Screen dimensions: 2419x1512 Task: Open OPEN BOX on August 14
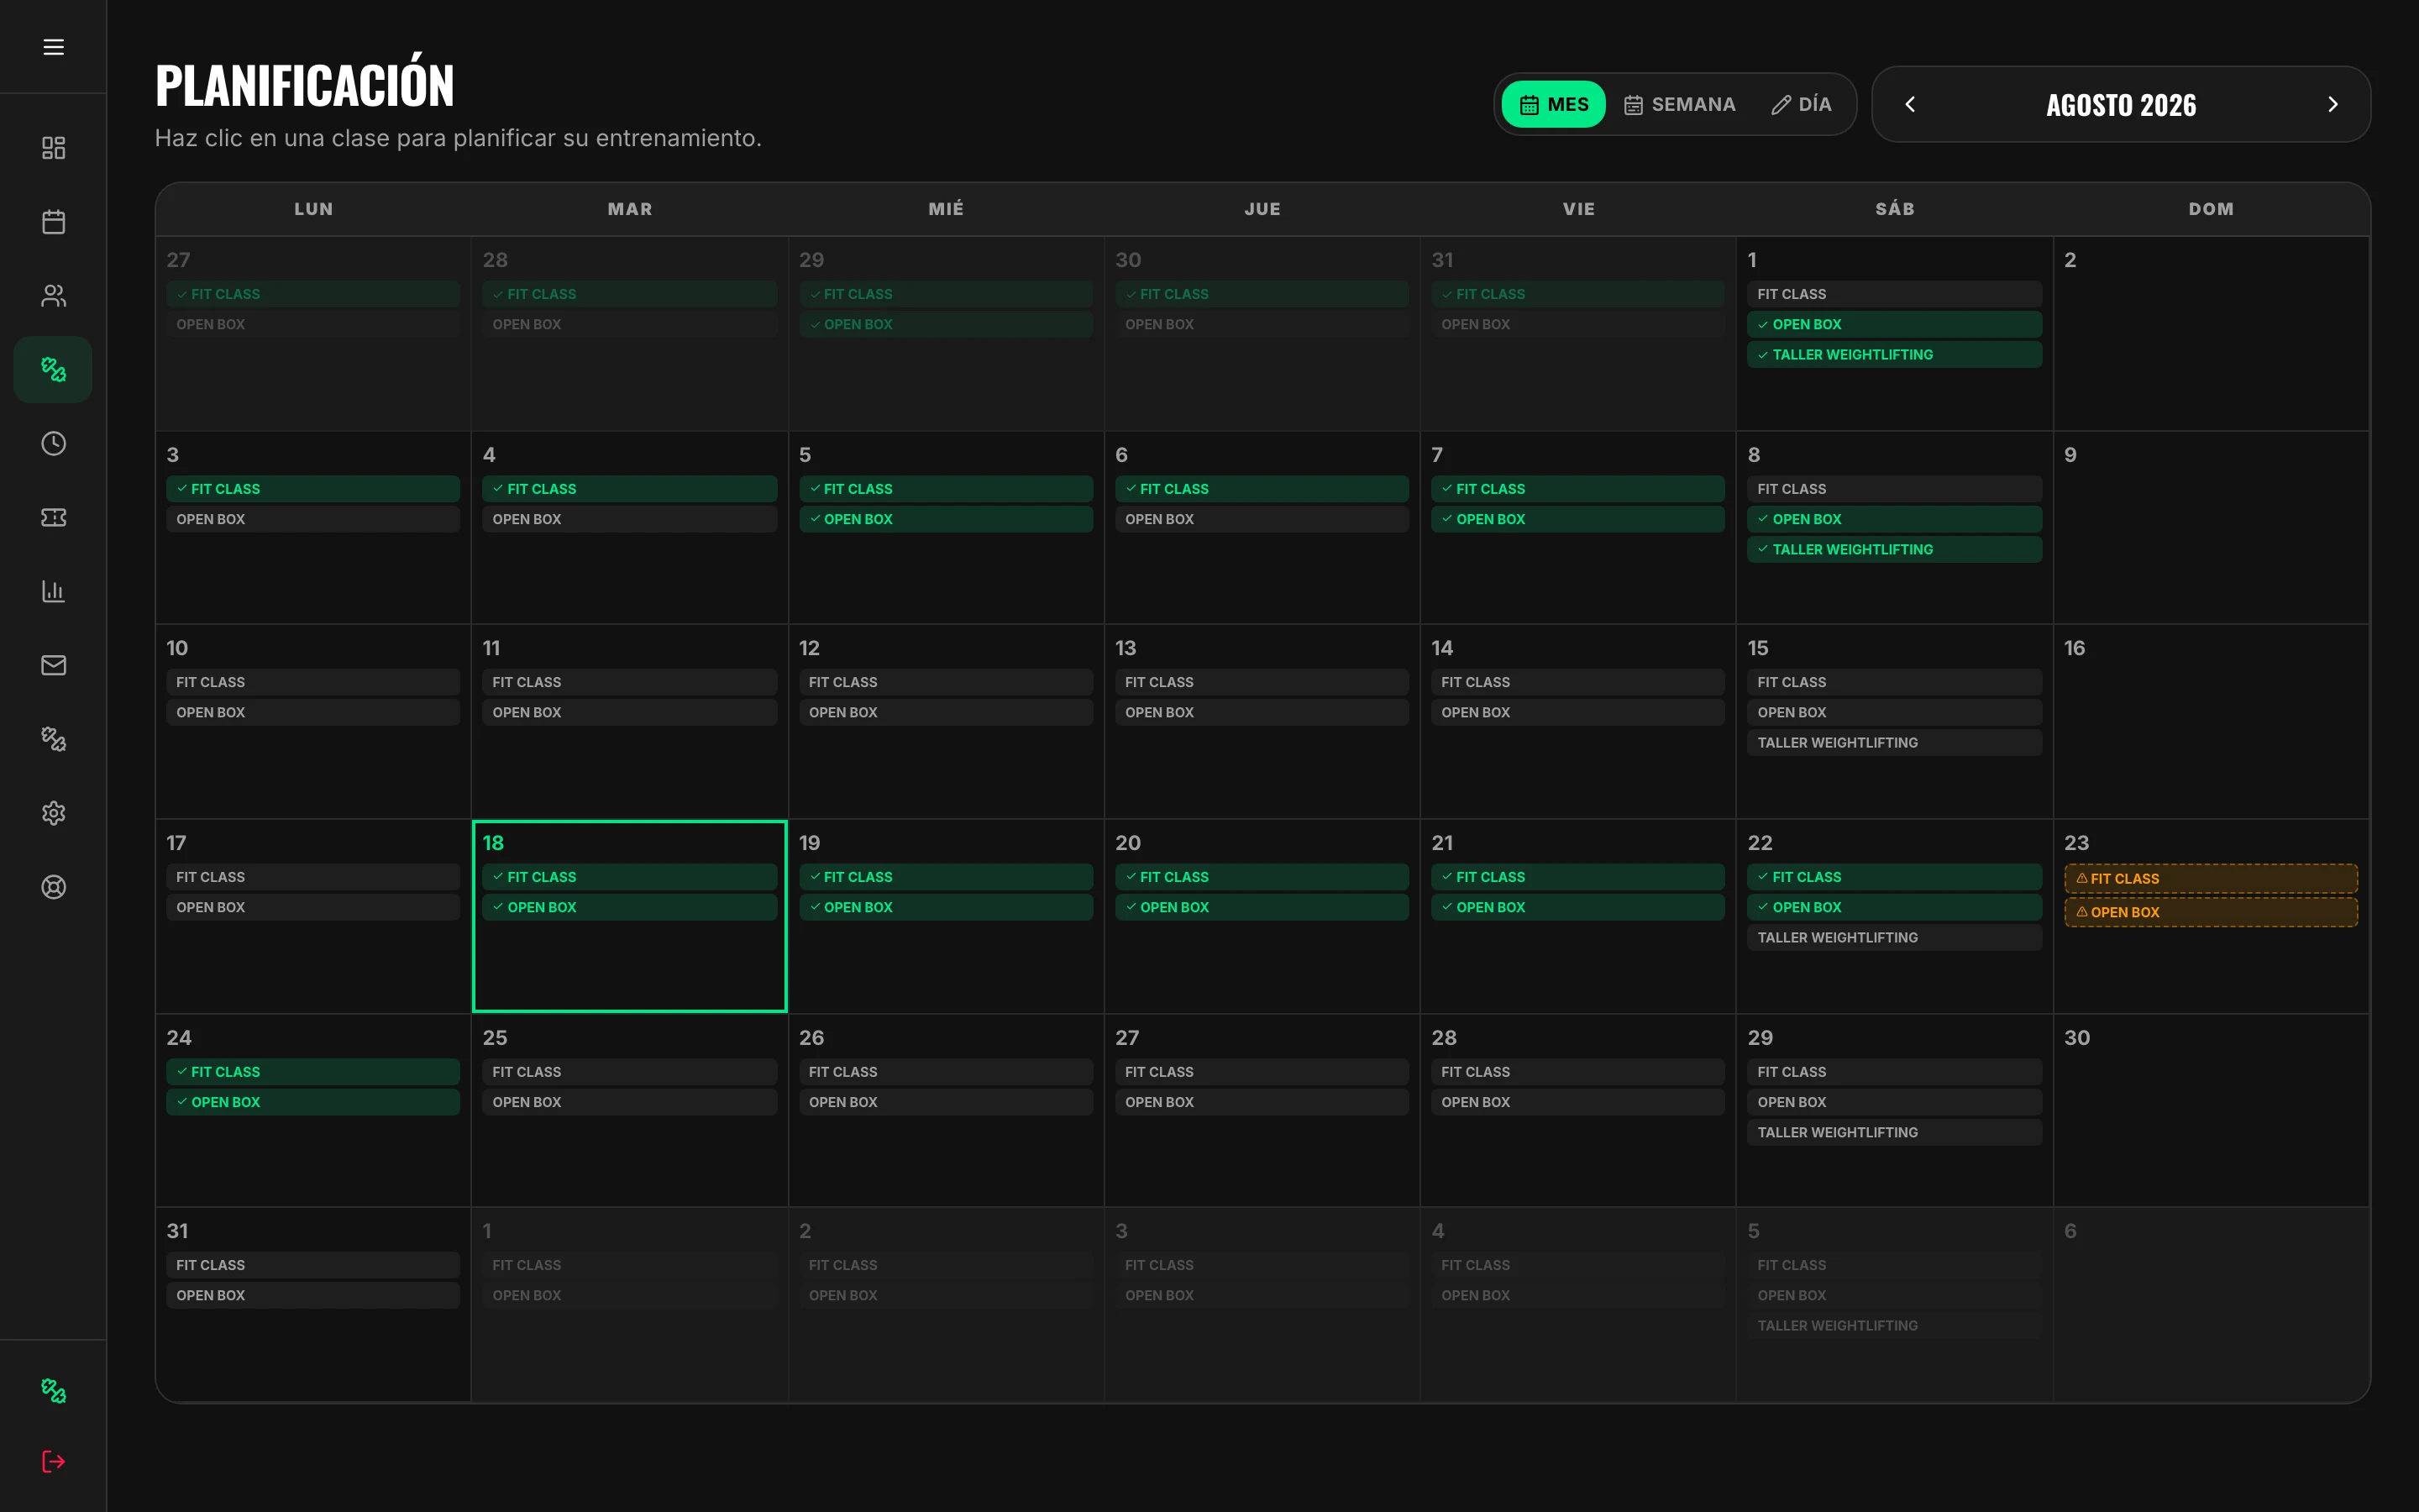1577,712
